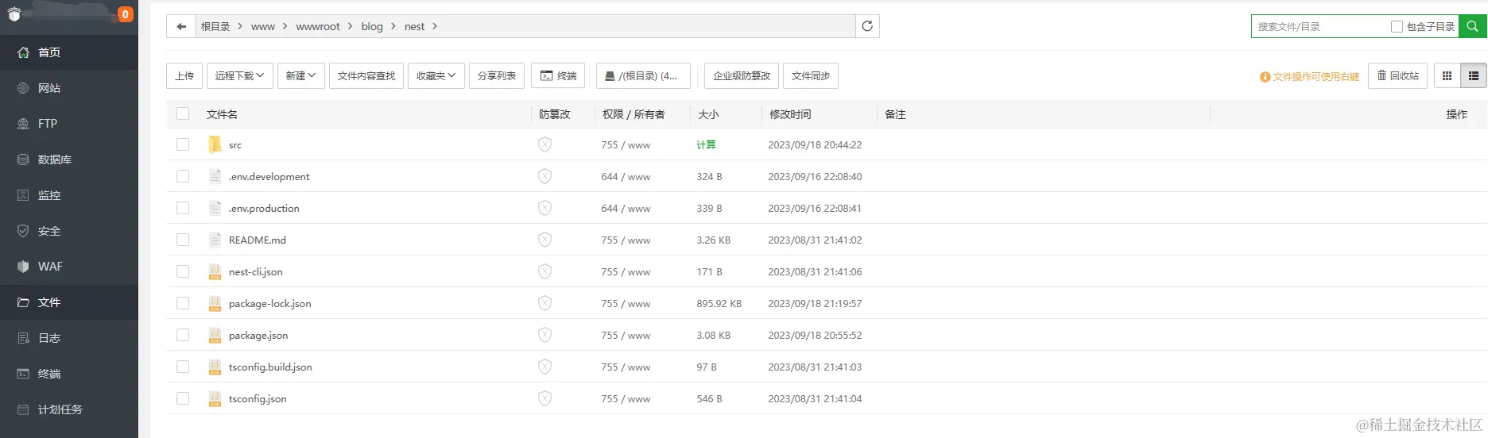
Task: Open the 收藏夹 dropdown
Action: (x=436, y=76)
